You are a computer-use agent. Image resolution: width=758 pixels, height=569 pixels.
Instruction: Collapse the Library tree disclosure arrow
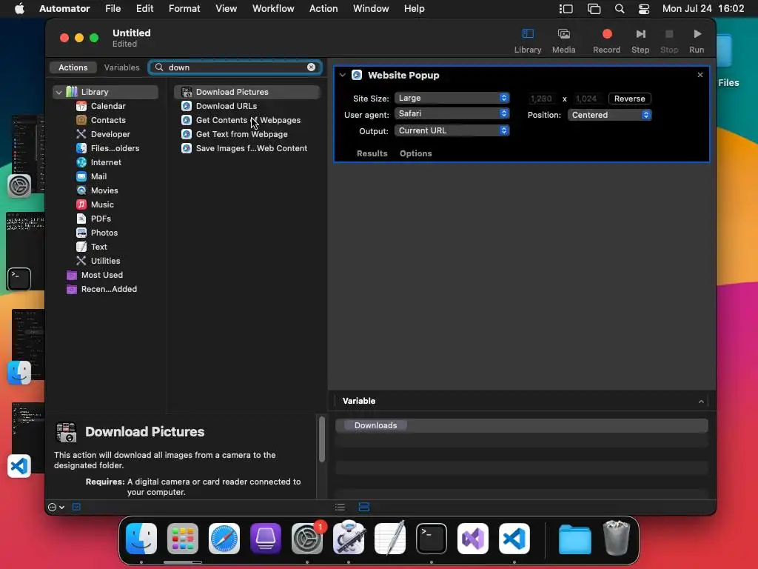pos(59,92)
